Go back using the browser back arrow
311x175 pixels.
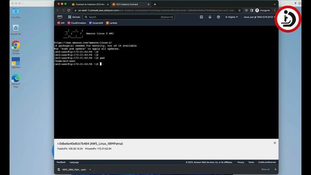58,10
